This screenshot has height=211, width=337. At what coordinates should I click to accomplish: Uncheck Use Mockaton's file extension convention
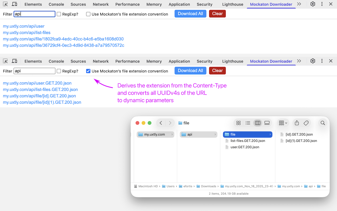88,71
